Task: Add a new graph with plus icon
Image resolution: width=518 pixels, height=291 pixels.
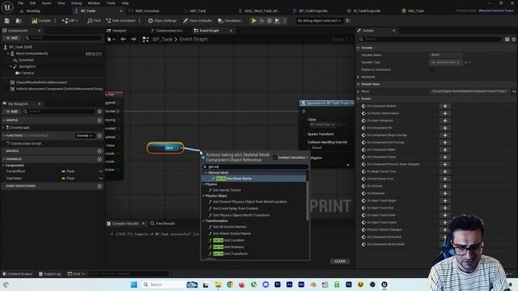Action: [x=100, y=120]
